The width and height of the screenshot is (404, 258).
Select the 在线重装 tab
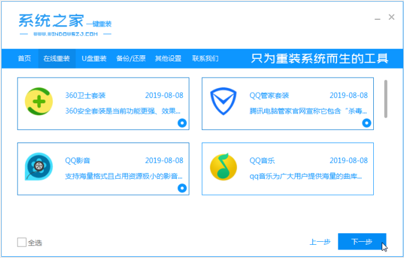(57, 58)
